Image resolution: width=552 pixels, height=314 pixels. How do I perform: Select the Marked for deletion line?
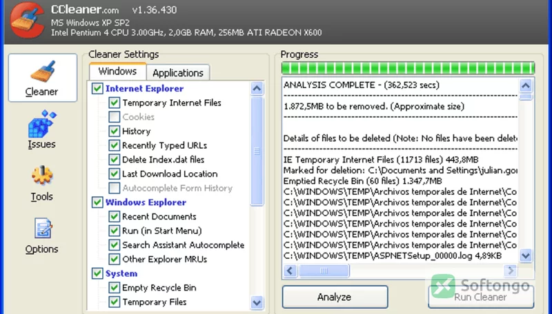[x=400, y=170]
